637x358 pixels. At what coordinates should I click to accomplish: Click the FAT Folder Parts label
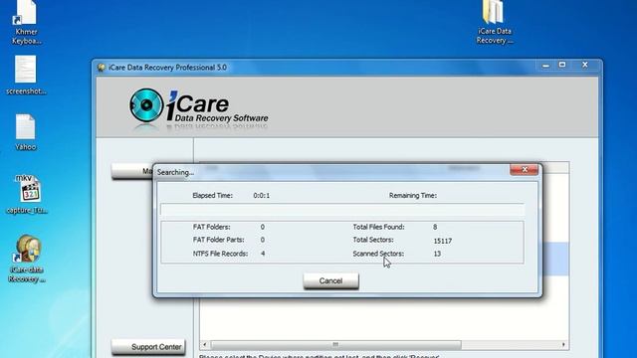(219, 240)
